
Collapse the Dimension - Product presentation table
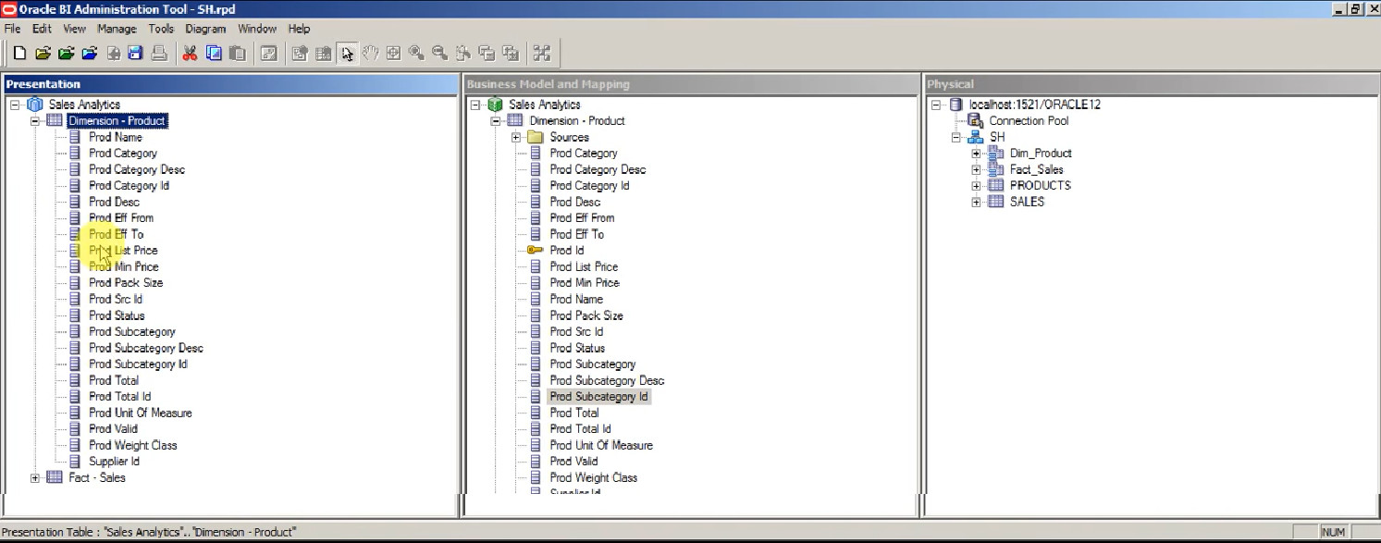click(x=34, y=120)
